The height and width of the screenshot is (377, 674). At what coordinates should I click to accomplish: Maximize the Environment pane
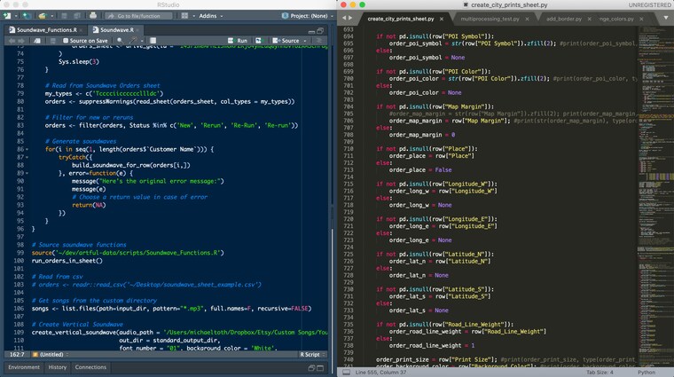coord(320,368)
